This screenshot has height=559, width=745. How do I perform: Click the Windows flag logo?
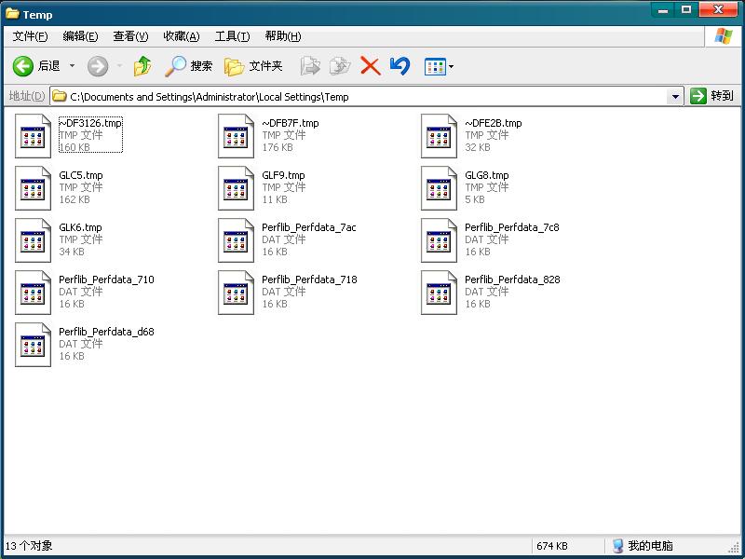[724, 36]
